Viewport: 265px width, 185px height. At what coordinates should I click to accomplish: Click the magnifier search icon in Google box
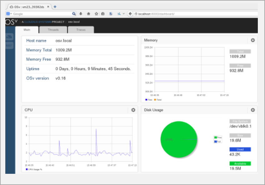tap(74, 14)
